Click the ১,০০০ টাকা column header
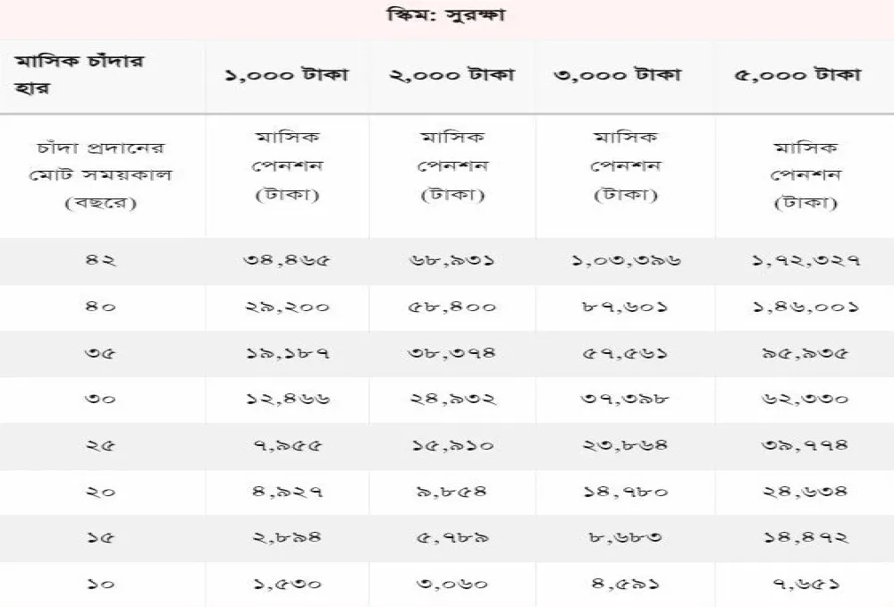 click(286, 75)
